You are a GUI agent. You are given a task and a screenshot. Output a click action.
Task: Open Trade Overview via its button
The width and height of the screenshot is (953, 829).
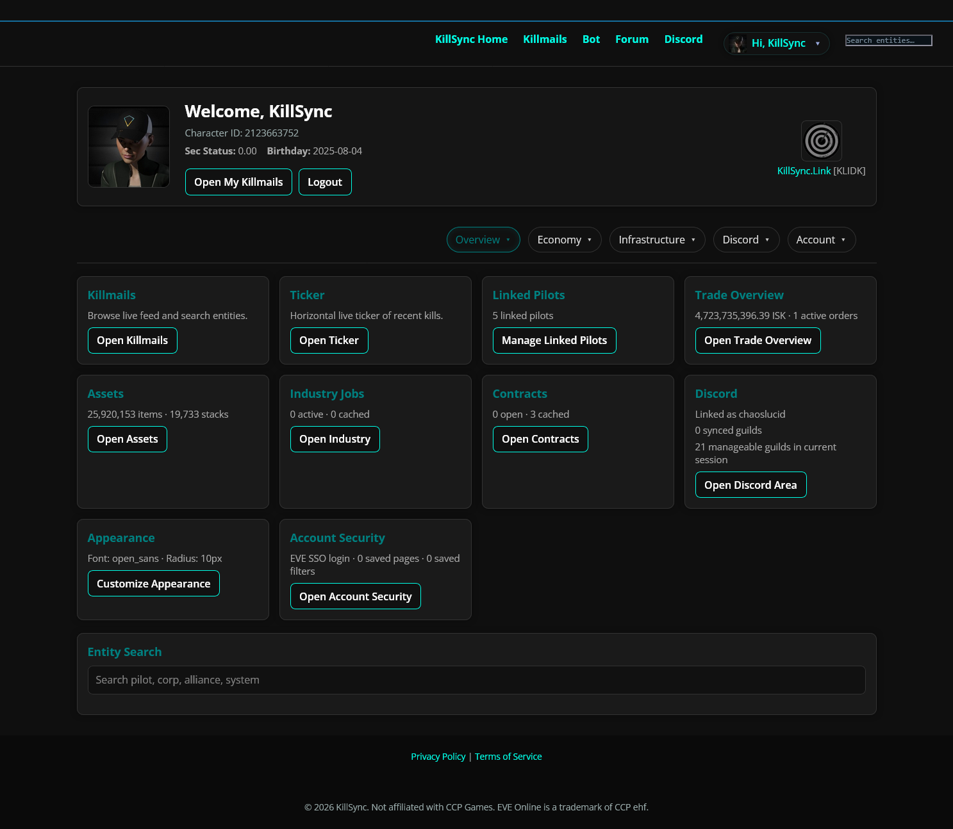point(758,340)
